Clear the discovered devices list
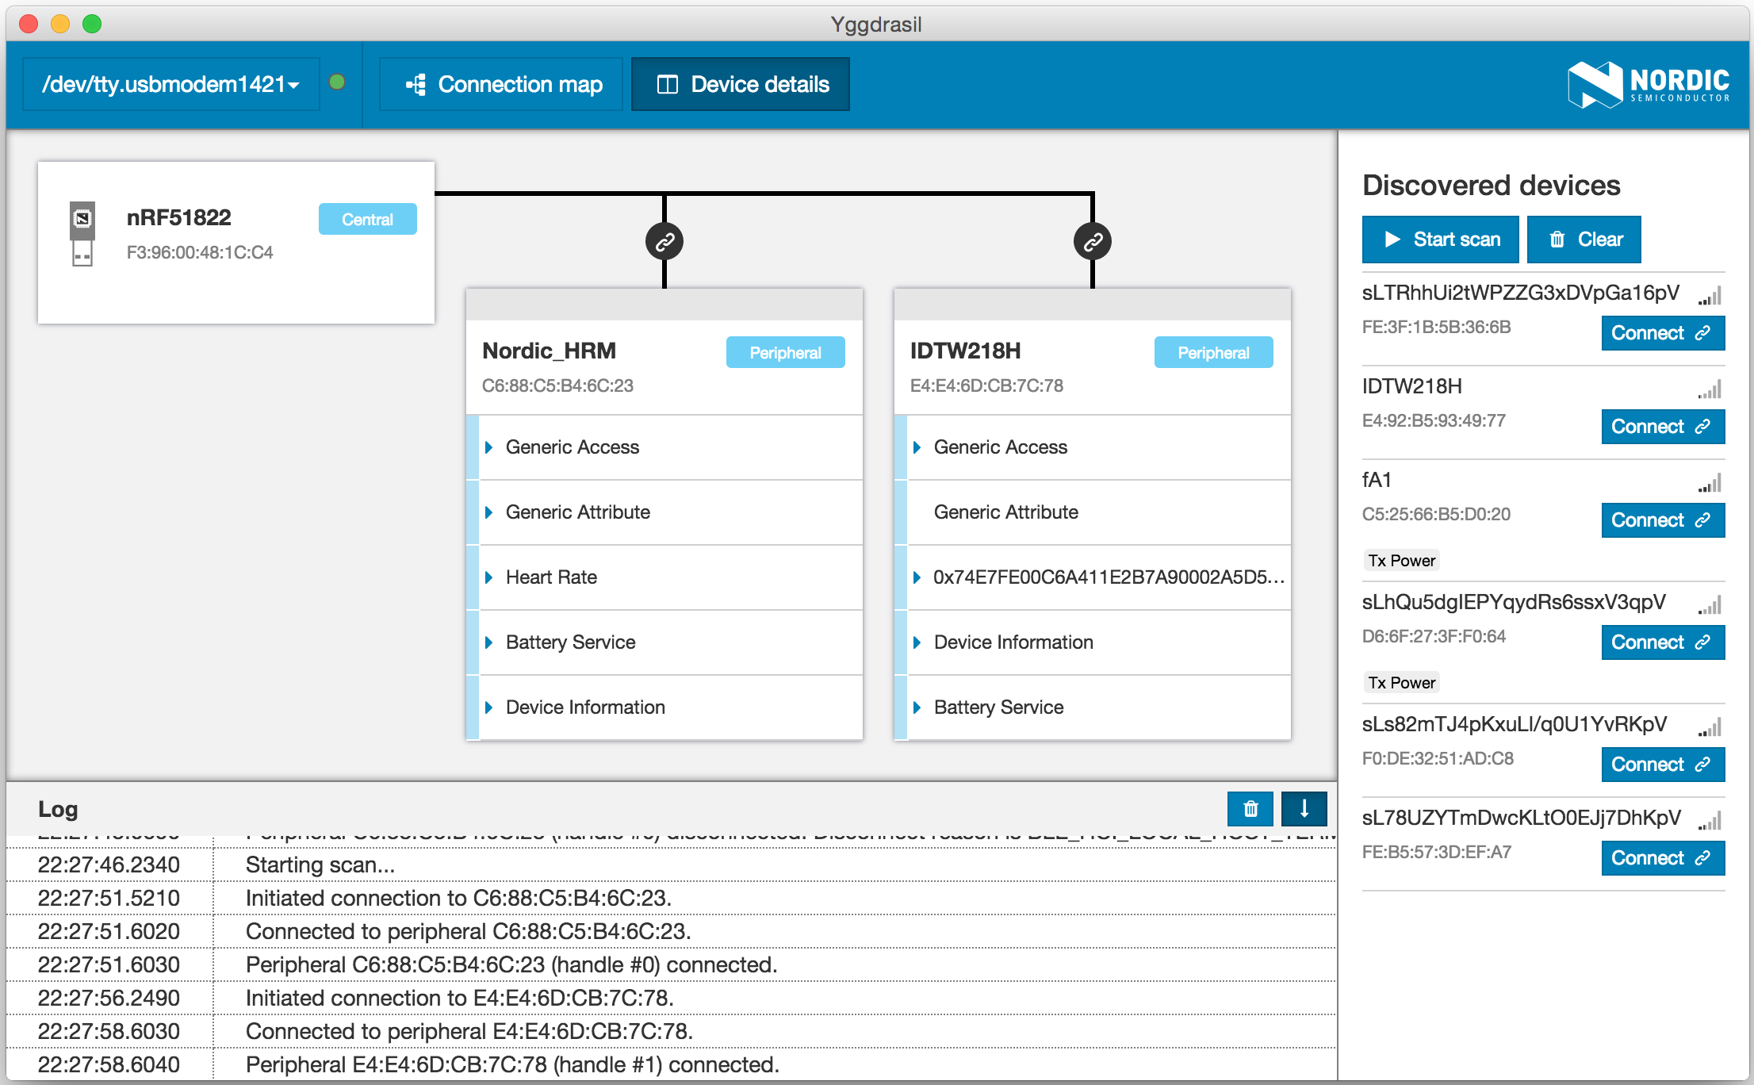1754x1085 pixels. tap(1584, 240)
